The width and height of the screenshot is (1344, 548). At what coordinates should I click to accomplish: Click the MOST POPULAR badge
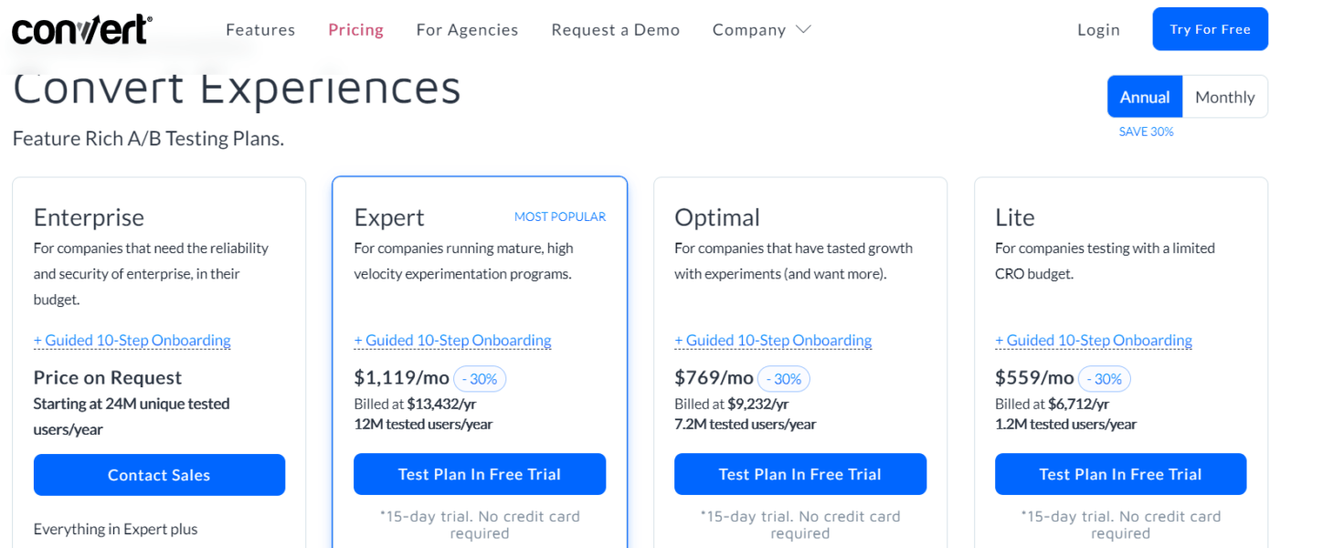560,216
